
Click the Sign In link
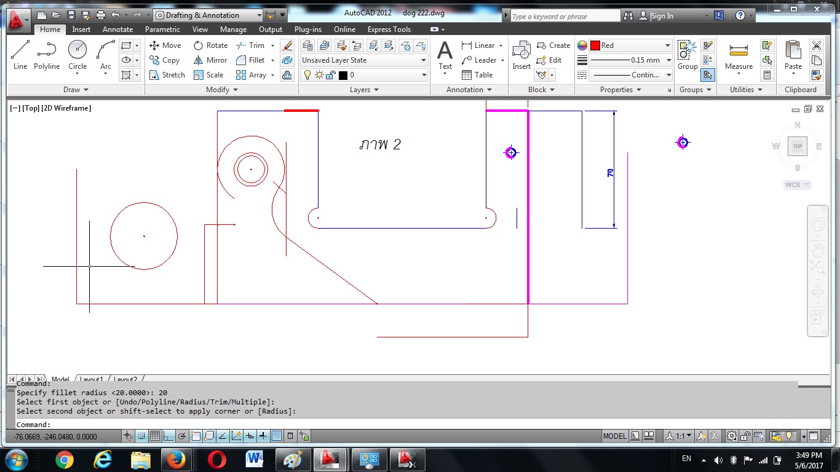point(662,16)
